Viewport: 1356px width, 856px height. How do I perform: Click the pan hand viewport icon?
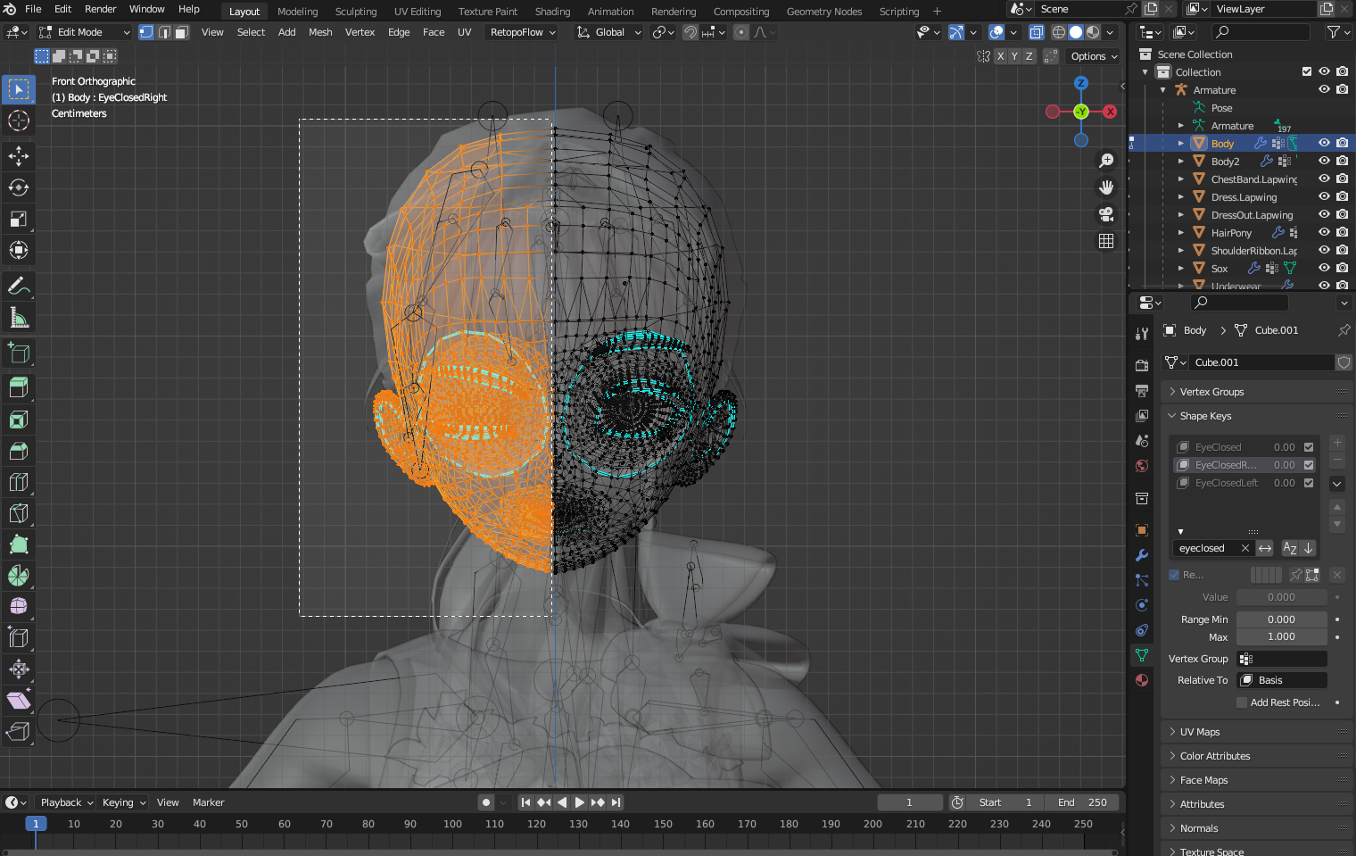[x=1106, y=187]
